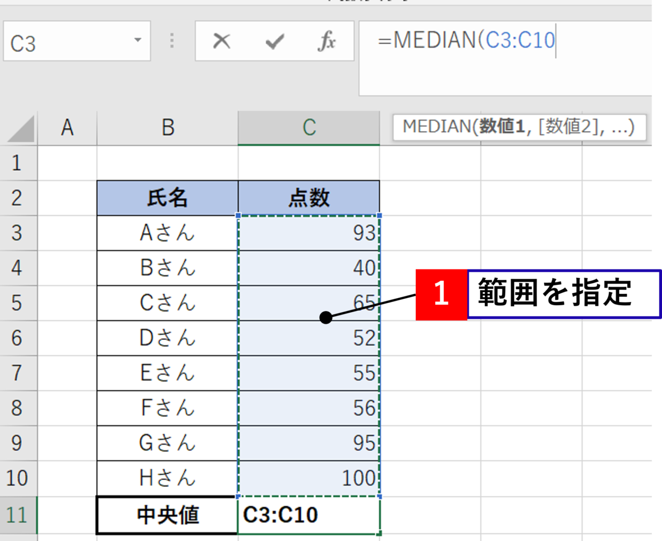The height and width of the screenshot is (541, 662).
Task: Open the Name Box dropdown arrow
Action: [x=138, y=41]
